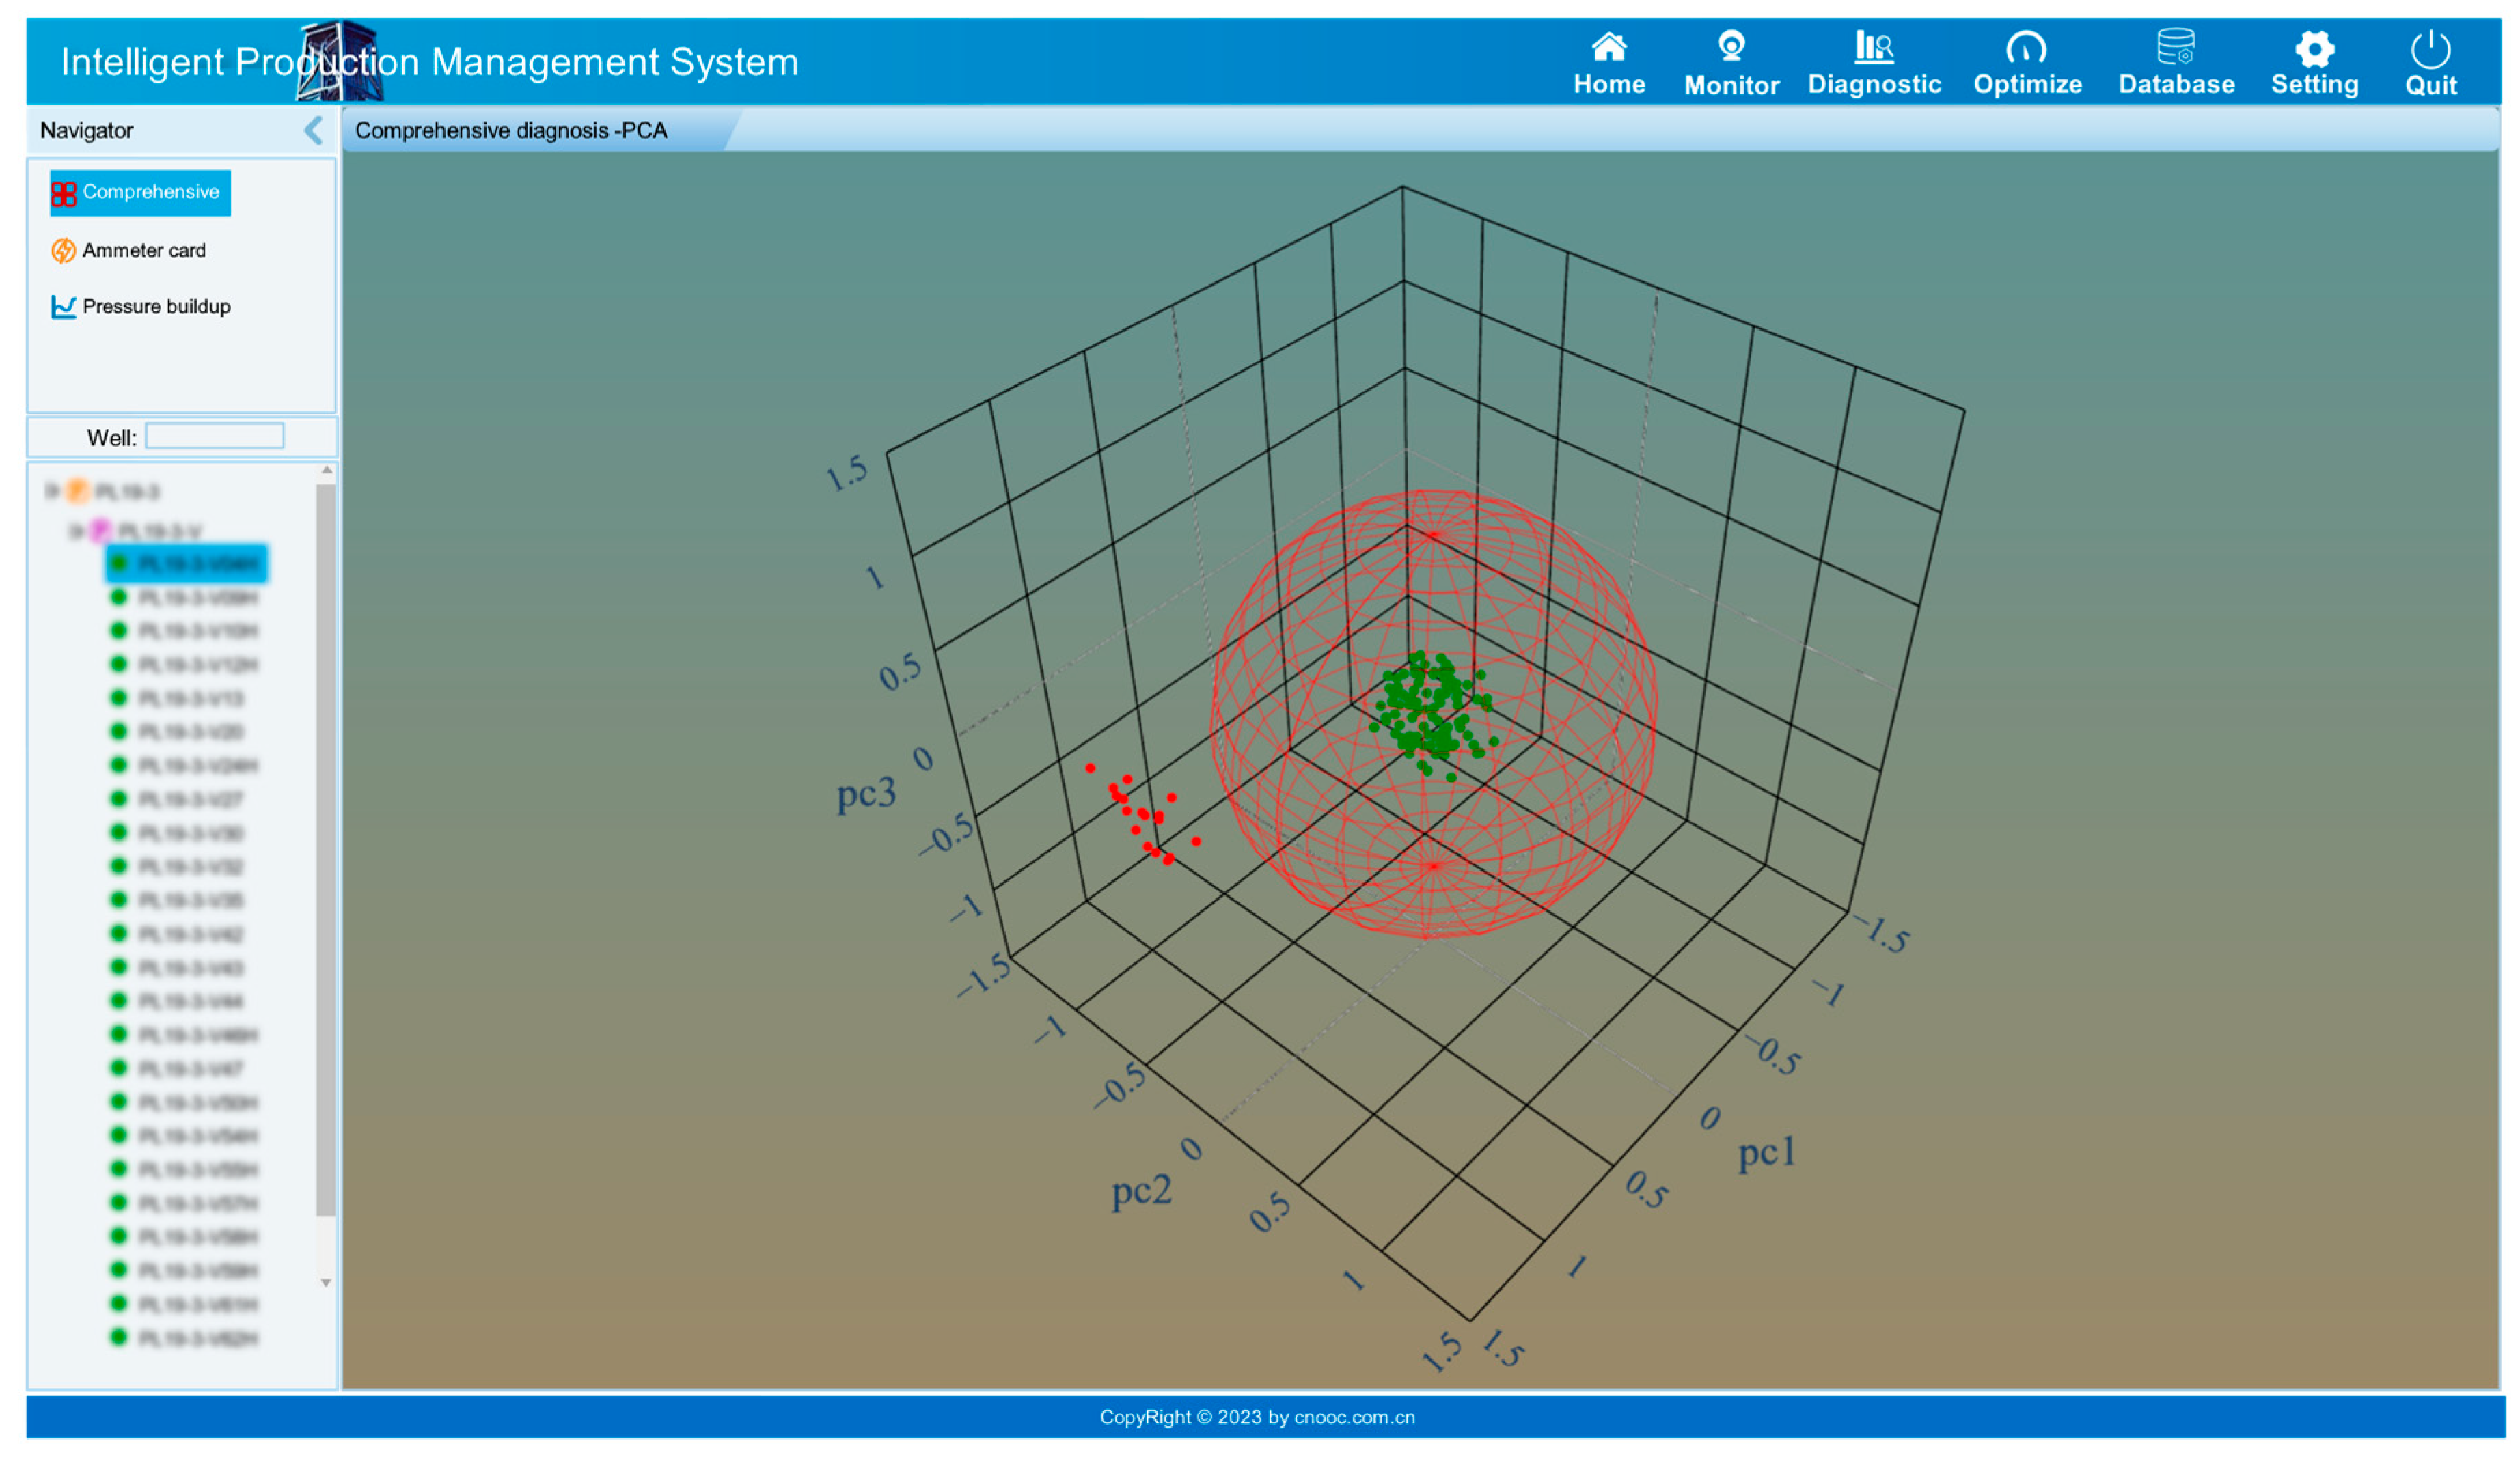Click inside the Well input field
Viewport: 2520px width, 1461px height.
point(214,436)
